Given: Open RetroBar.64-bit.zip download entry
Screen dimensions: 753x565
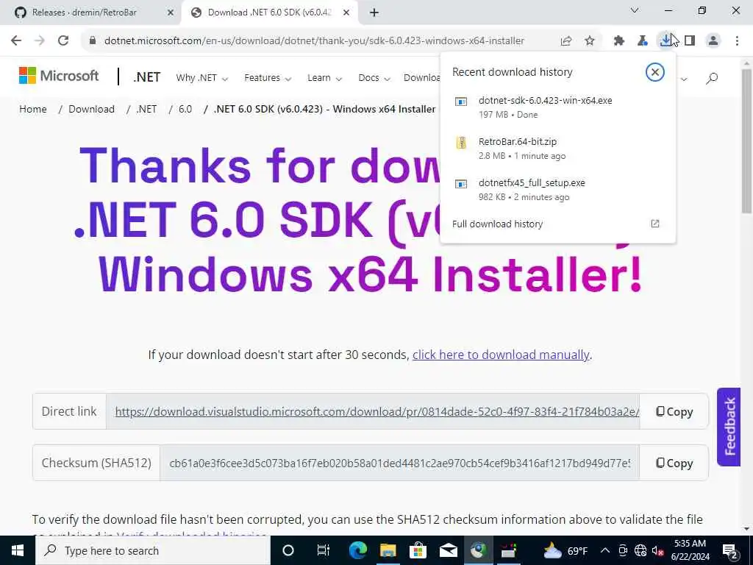Looking at the screenshot, I should coord(557,149).
